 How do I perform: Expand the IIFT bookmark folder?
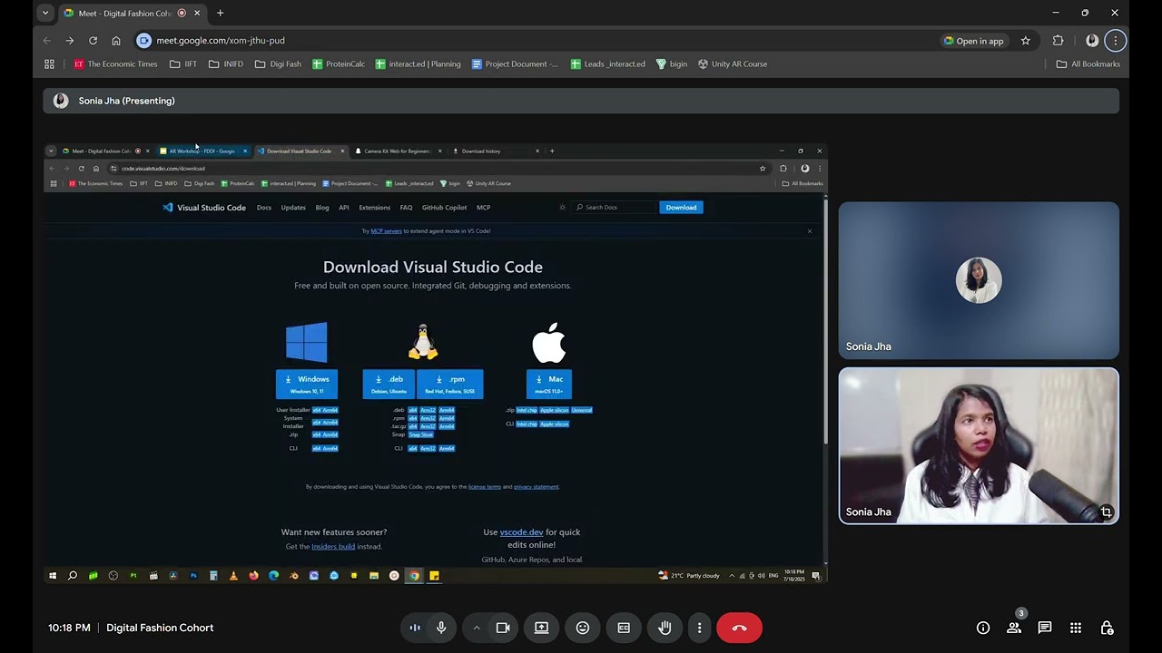(183, 64)
